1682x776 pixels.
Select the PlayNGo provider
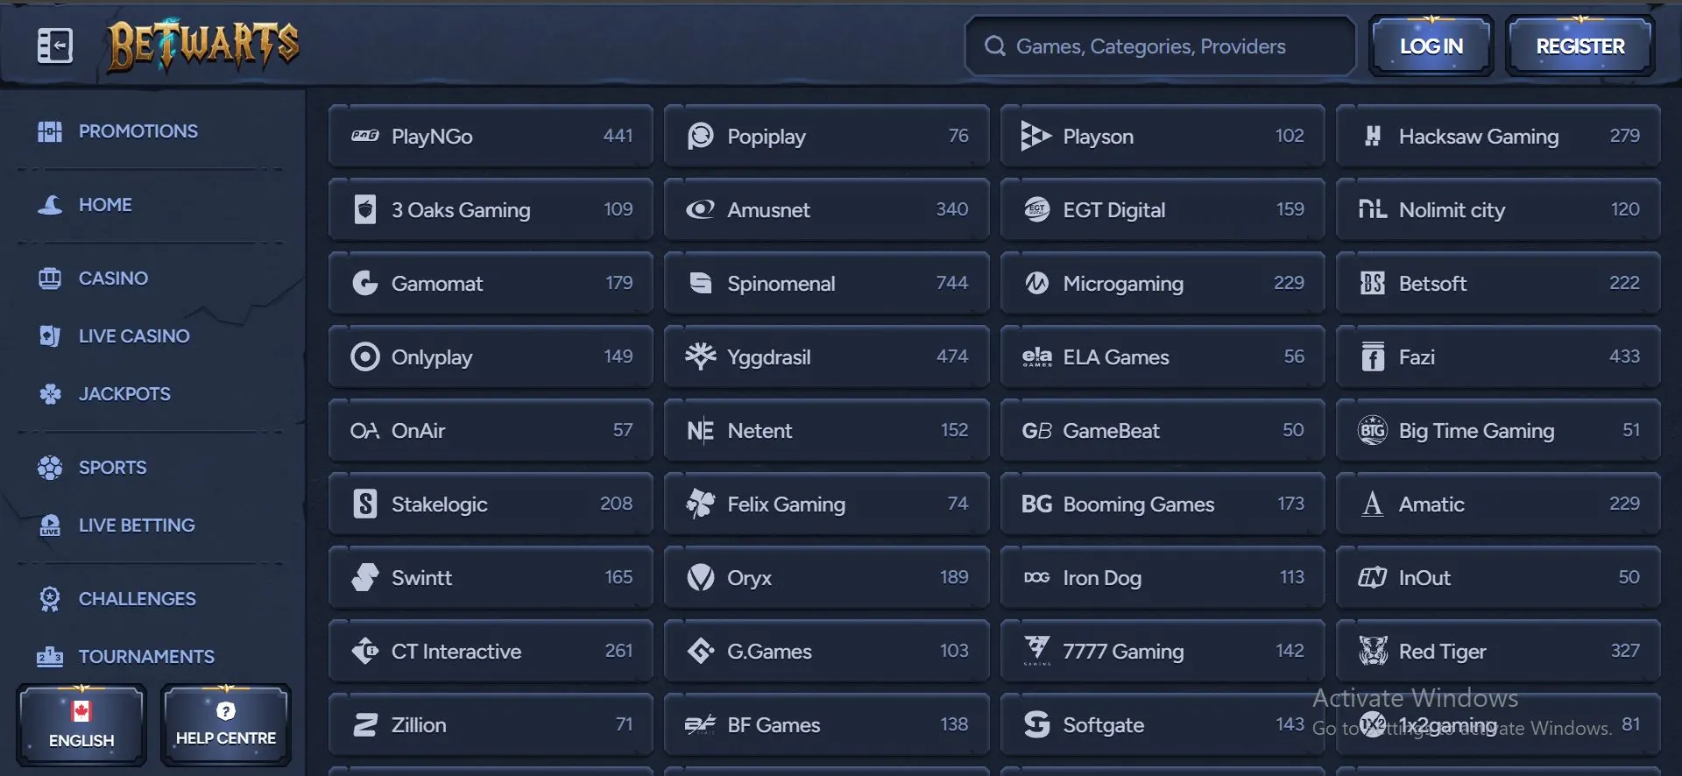pos(491,137)
